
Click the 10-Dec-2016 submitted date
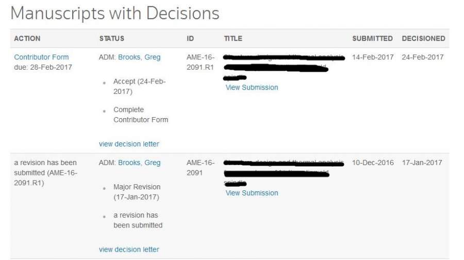point(373,163)
